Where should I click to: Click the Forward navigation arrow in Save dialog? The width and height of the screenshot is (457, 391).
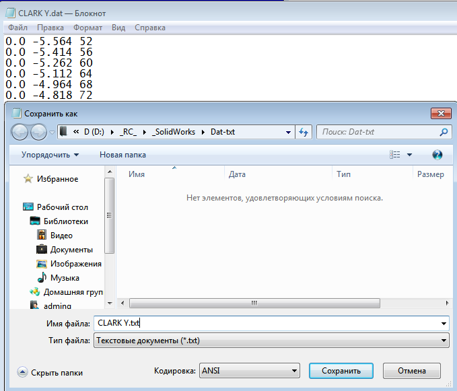click(x=38, y=133)
